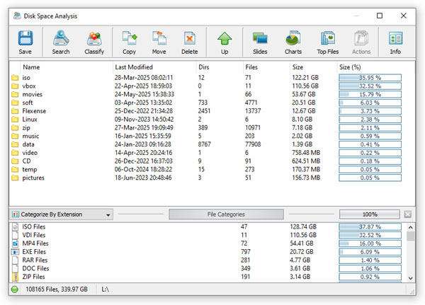Select the DOC Files category row
The width and height of the screenshot is (425, 305).
pos(207,269)
